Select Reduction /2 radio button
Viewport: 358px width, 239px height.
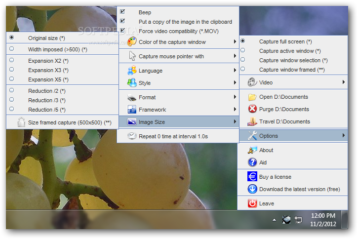click(12, 90)
